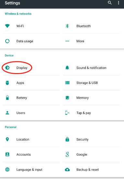Open search with the magnifier icon
This screenshot has width=124, height=179.
110,3
